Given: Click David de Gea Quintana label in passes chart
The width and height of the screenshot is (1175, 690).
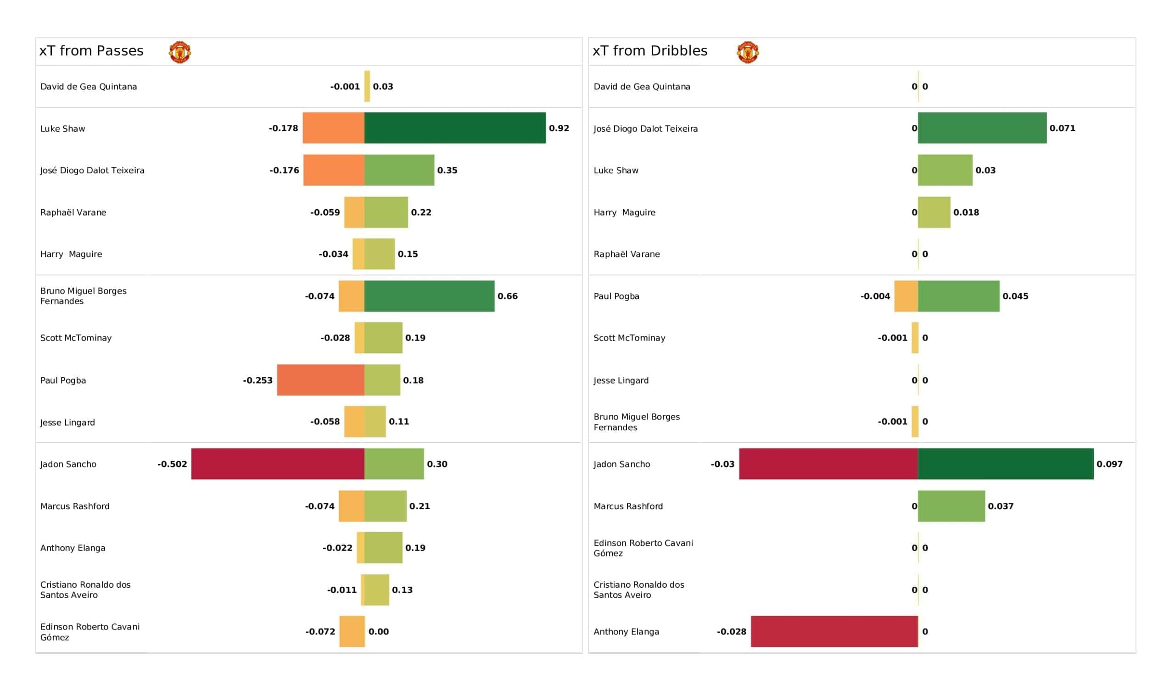Looking at the screenshot, I should [x=89, y=87].
